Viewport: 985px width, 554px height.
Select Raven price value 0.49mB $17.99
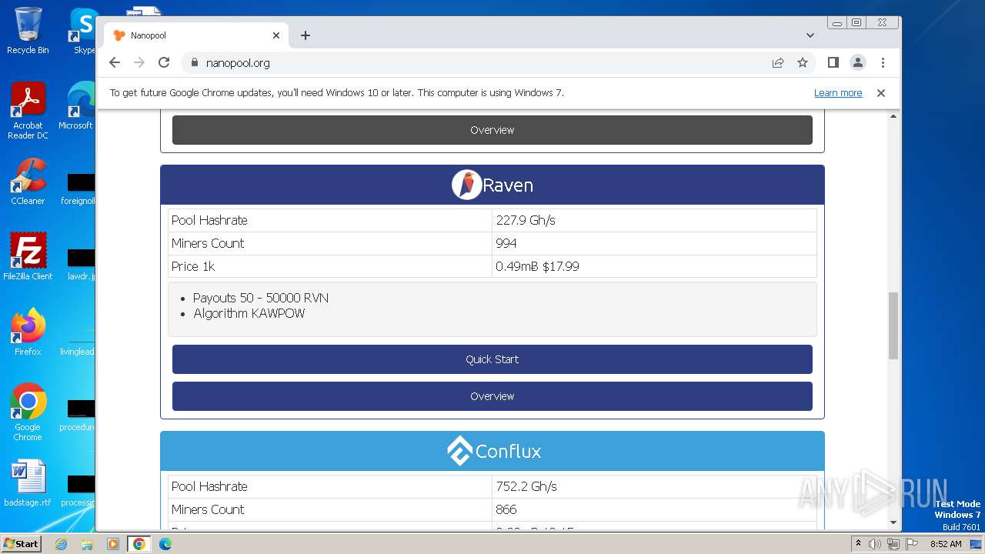click(537, 266)
